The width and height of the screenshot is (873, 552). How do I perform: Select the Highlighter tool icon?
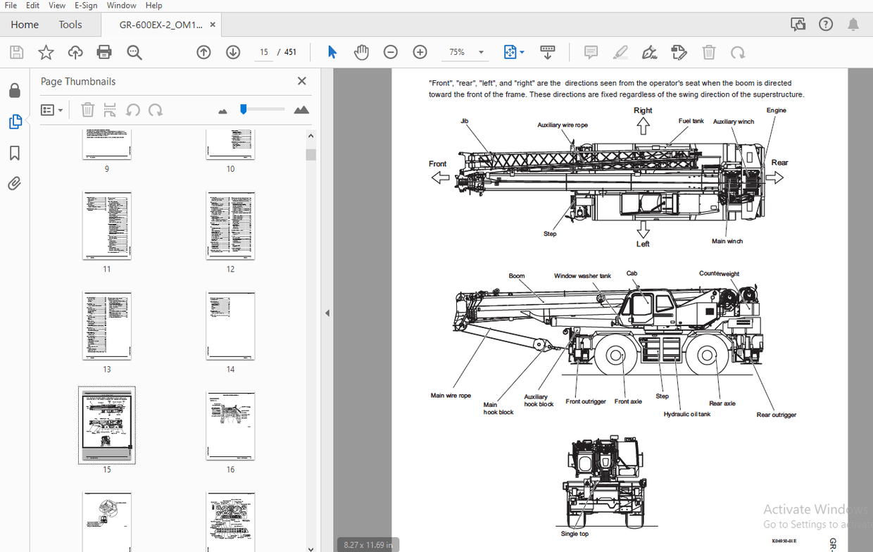(x=620, y=52)
